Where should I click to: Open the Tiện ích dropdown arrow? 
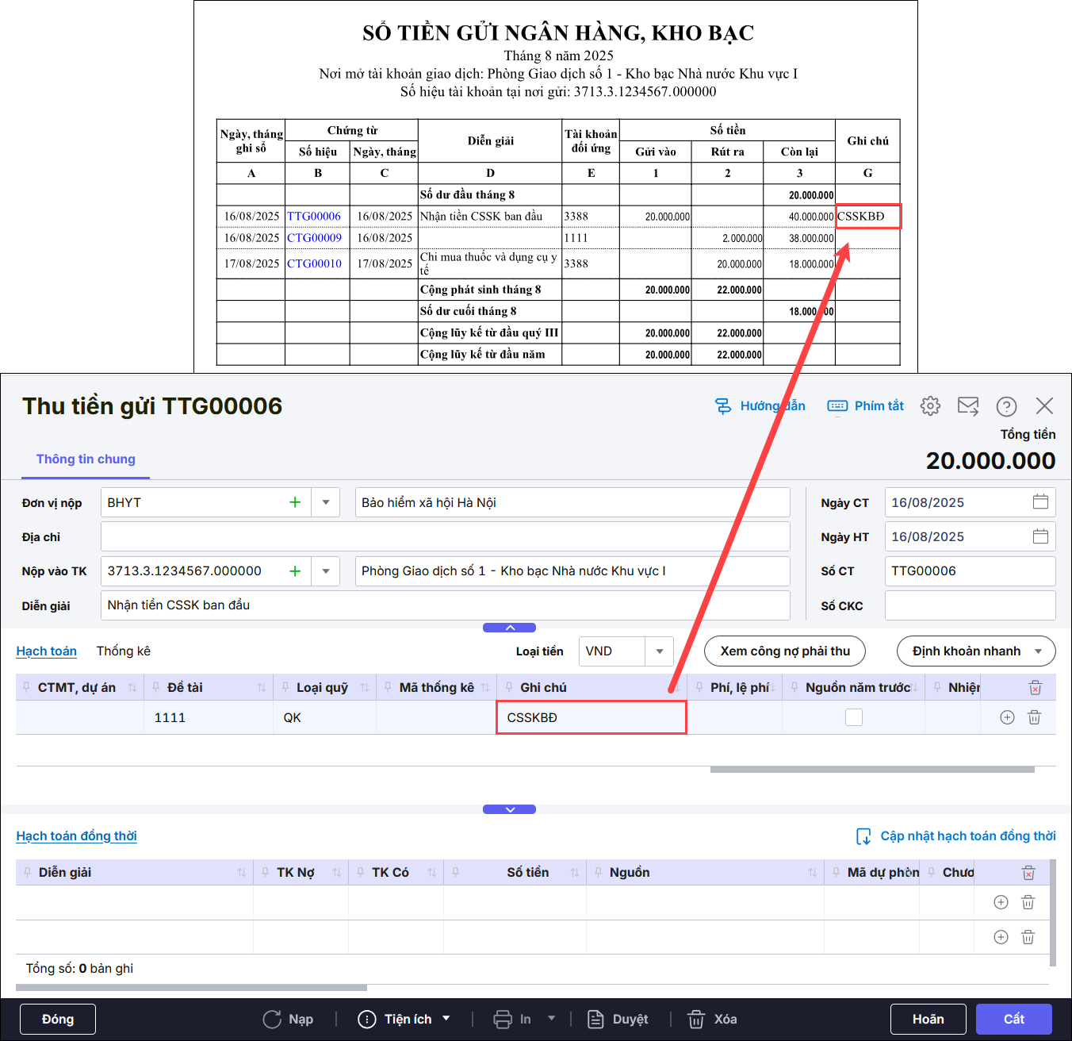(446, 1019)
